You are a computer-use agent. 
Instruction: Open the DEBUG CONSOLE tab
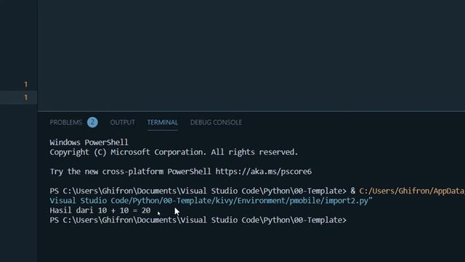[x=217, y=122]
